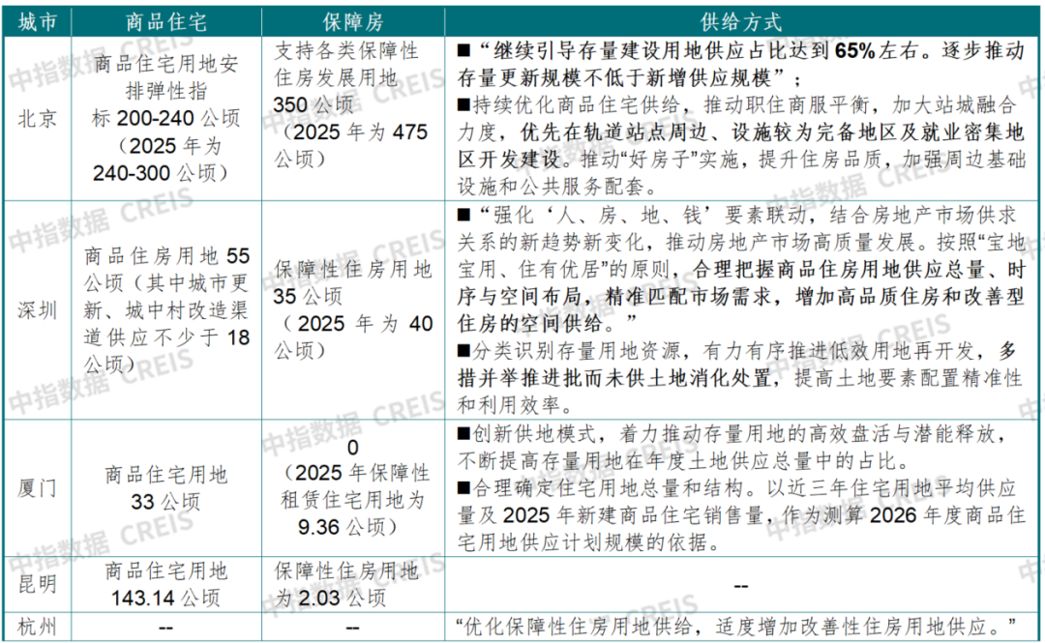Click the text 创新供地模式
The width and height of the screenshot is (1045, 643).
533,434
